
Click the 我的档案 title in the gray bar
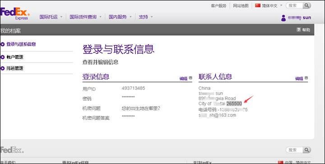point(11,31)
